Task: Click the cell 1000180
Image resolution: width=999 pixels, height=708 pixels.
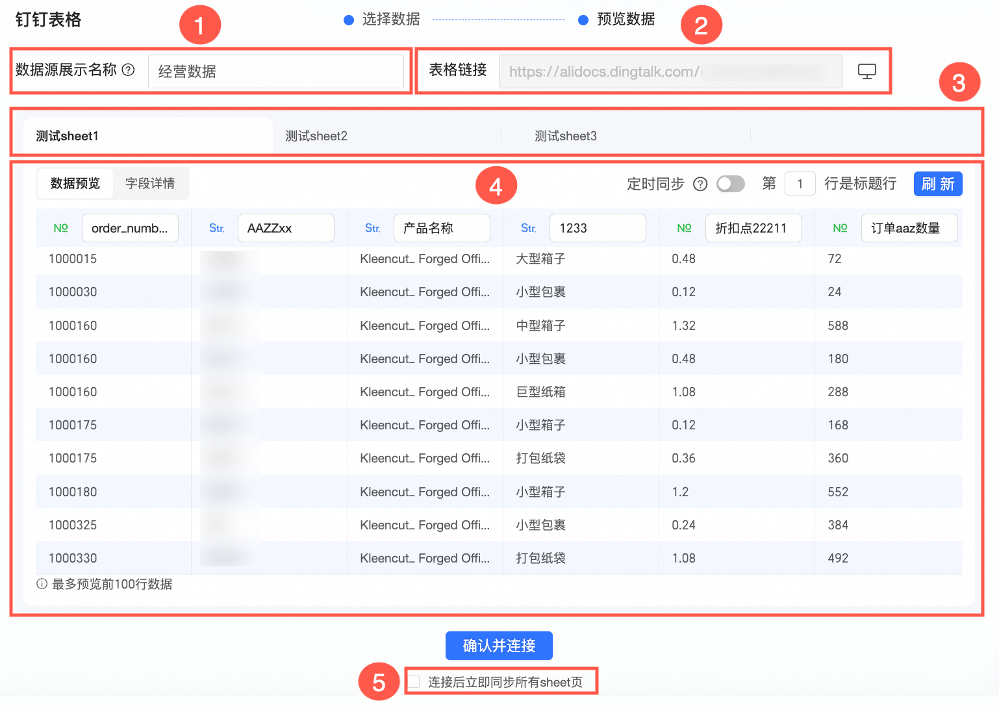Action: (x=73, y=492)
